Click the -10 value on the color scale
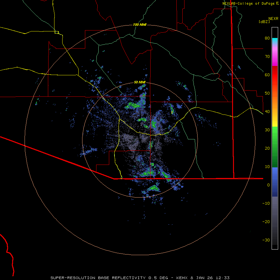Viewport: 280px width, 280px height. (x=266, y=203)
